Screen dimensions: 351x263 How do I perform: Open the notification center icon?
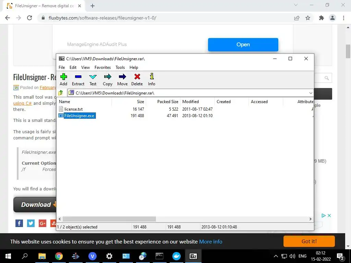340,256
